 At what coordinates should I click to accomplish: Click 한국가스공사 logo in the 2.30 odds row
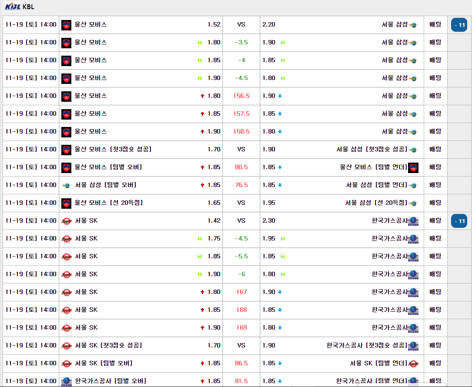(413, 221)
